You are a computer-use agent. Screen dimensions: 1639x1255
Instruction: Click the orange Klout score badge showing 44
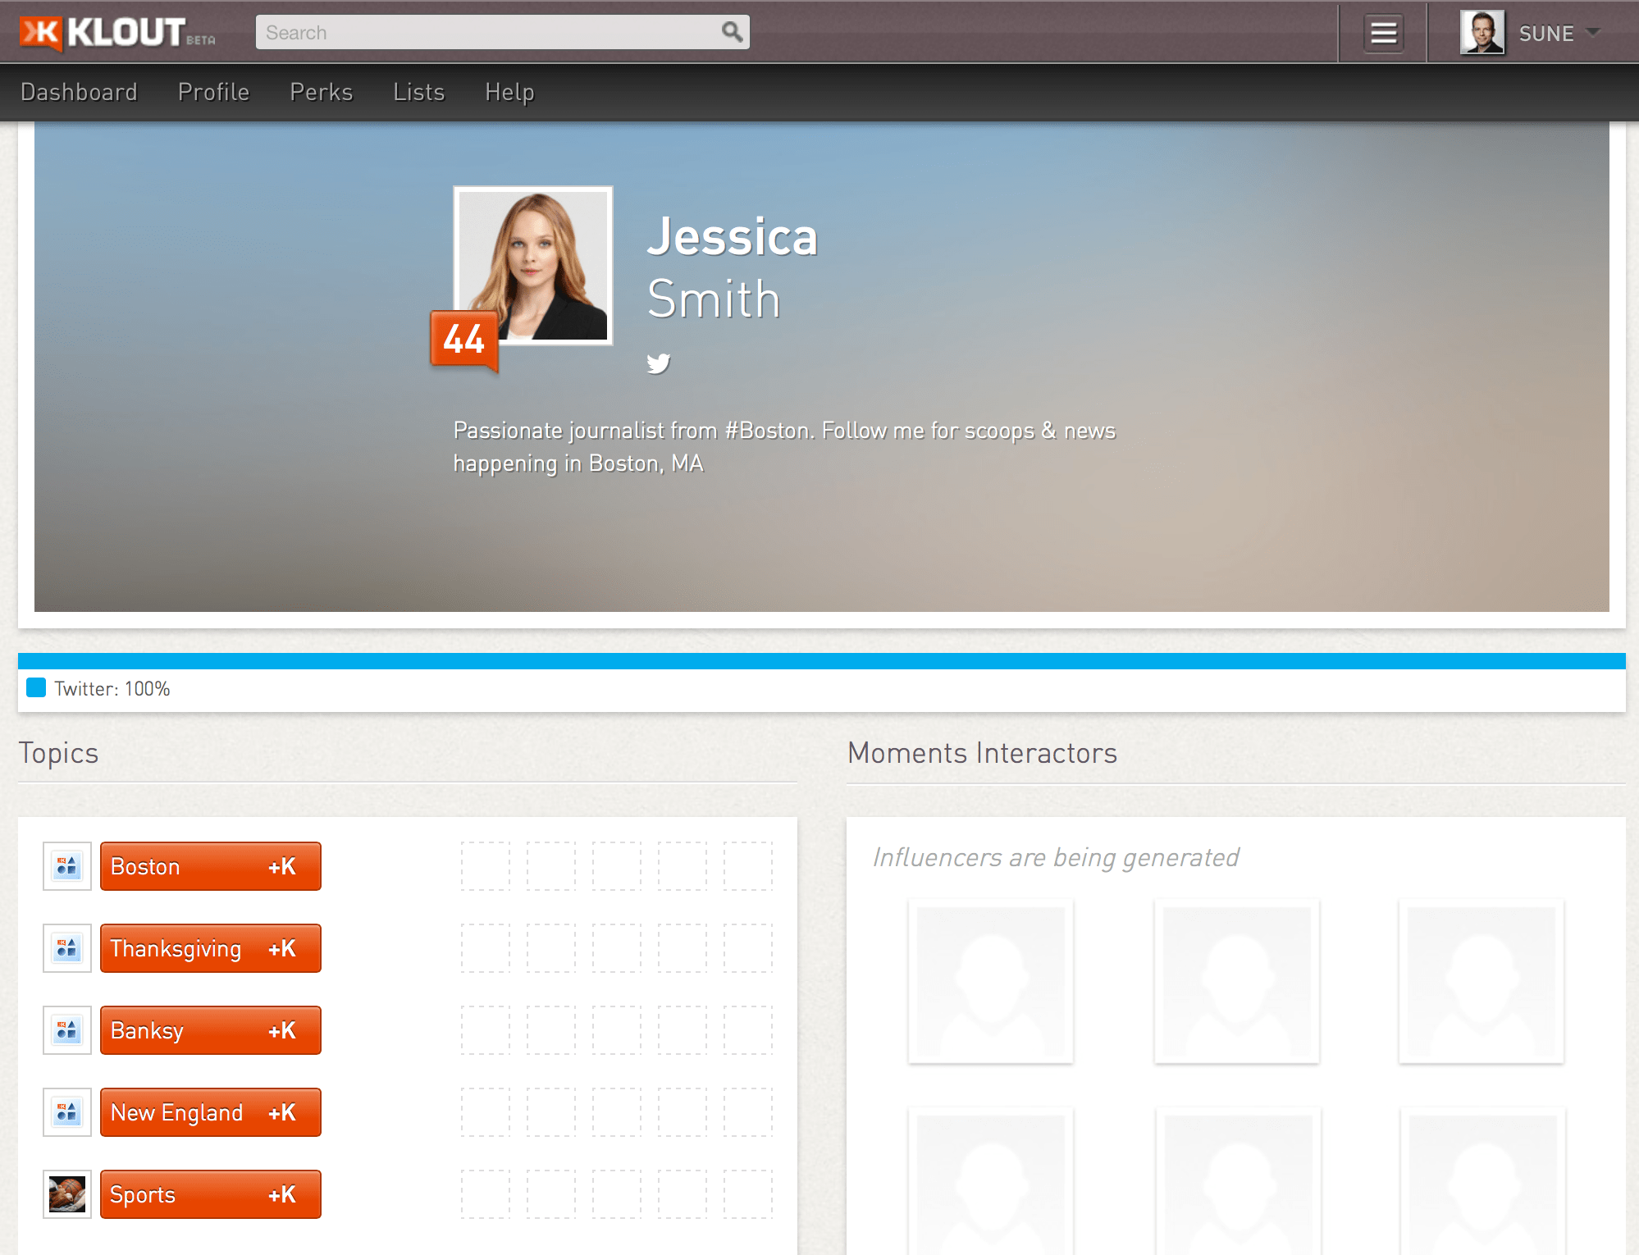tap(463, 339)
